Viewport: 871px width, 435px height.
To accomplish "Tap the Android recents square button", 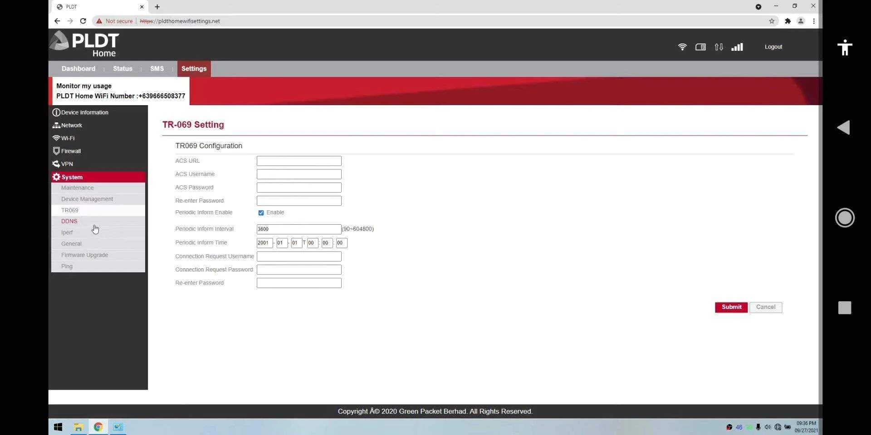I will tap(845, 308).
